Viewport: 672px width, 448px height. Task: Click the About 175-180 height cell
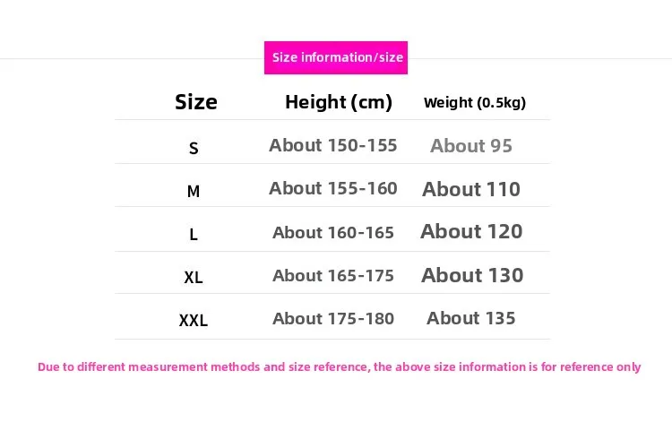click(333, 318)
